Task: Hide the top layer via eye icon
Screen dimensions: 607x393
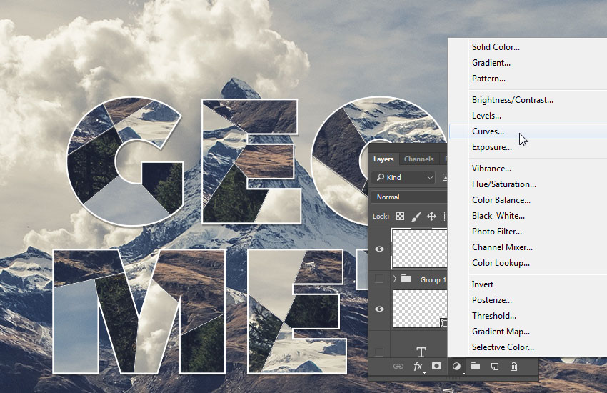Action: pos(379,249)
